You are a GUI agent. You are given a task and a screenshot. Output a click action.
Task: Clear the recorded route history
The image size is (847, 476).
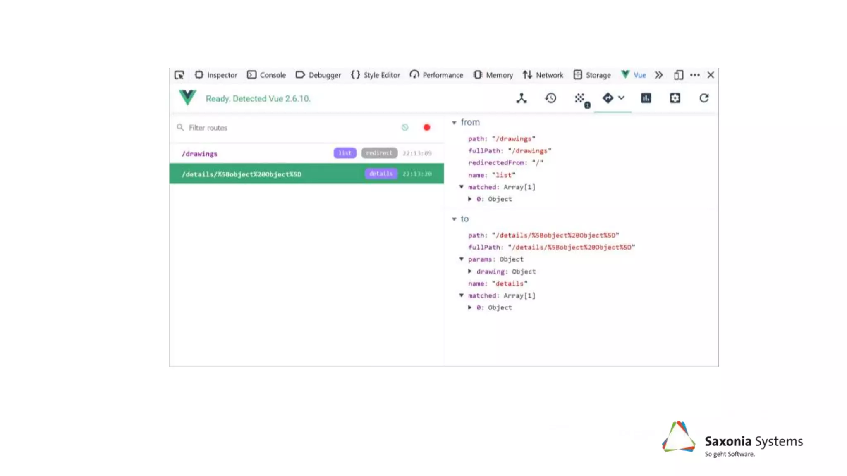click(x=405, y=127)
